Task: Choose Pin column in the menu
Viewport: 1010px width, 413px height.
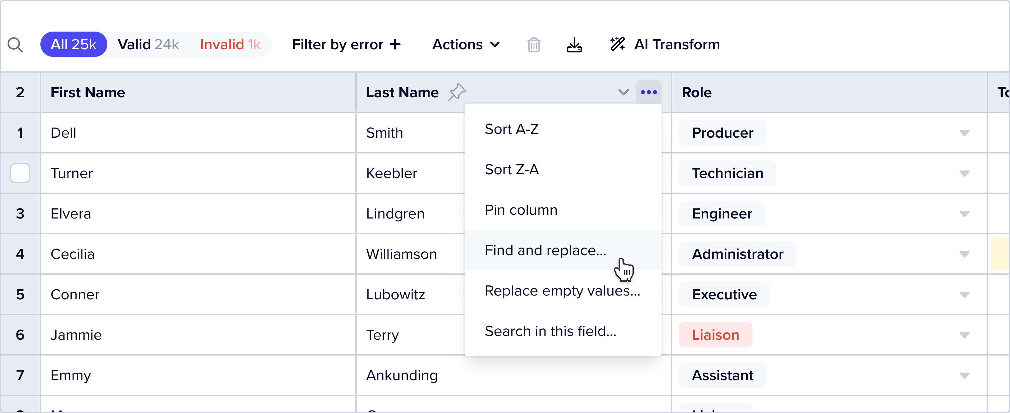Action: click(x=521, y=210)
